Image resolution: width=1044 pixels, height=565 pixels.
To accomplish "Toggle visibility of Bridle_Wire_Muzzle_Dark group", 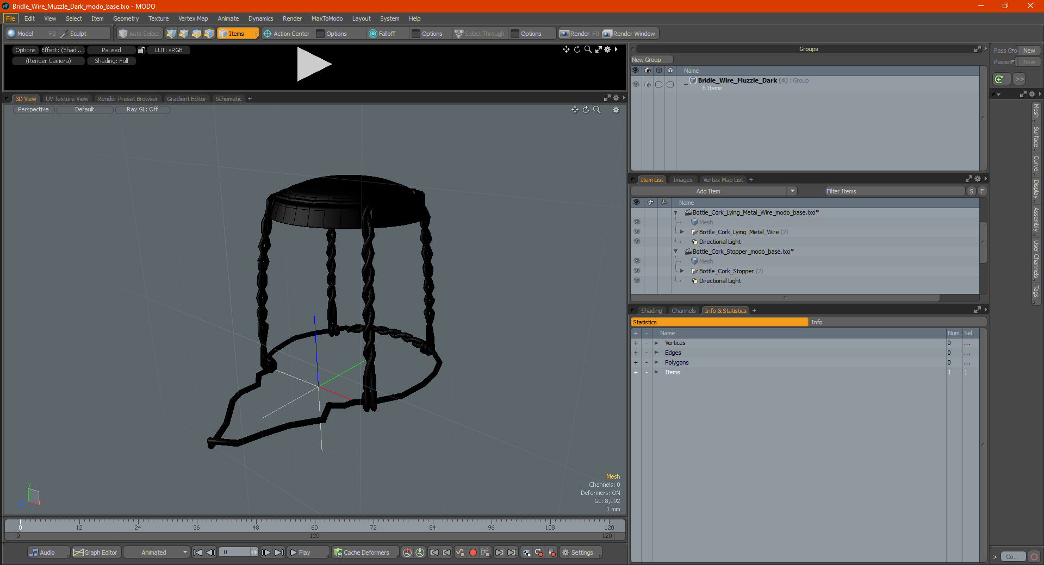I will tap(636, 84).
